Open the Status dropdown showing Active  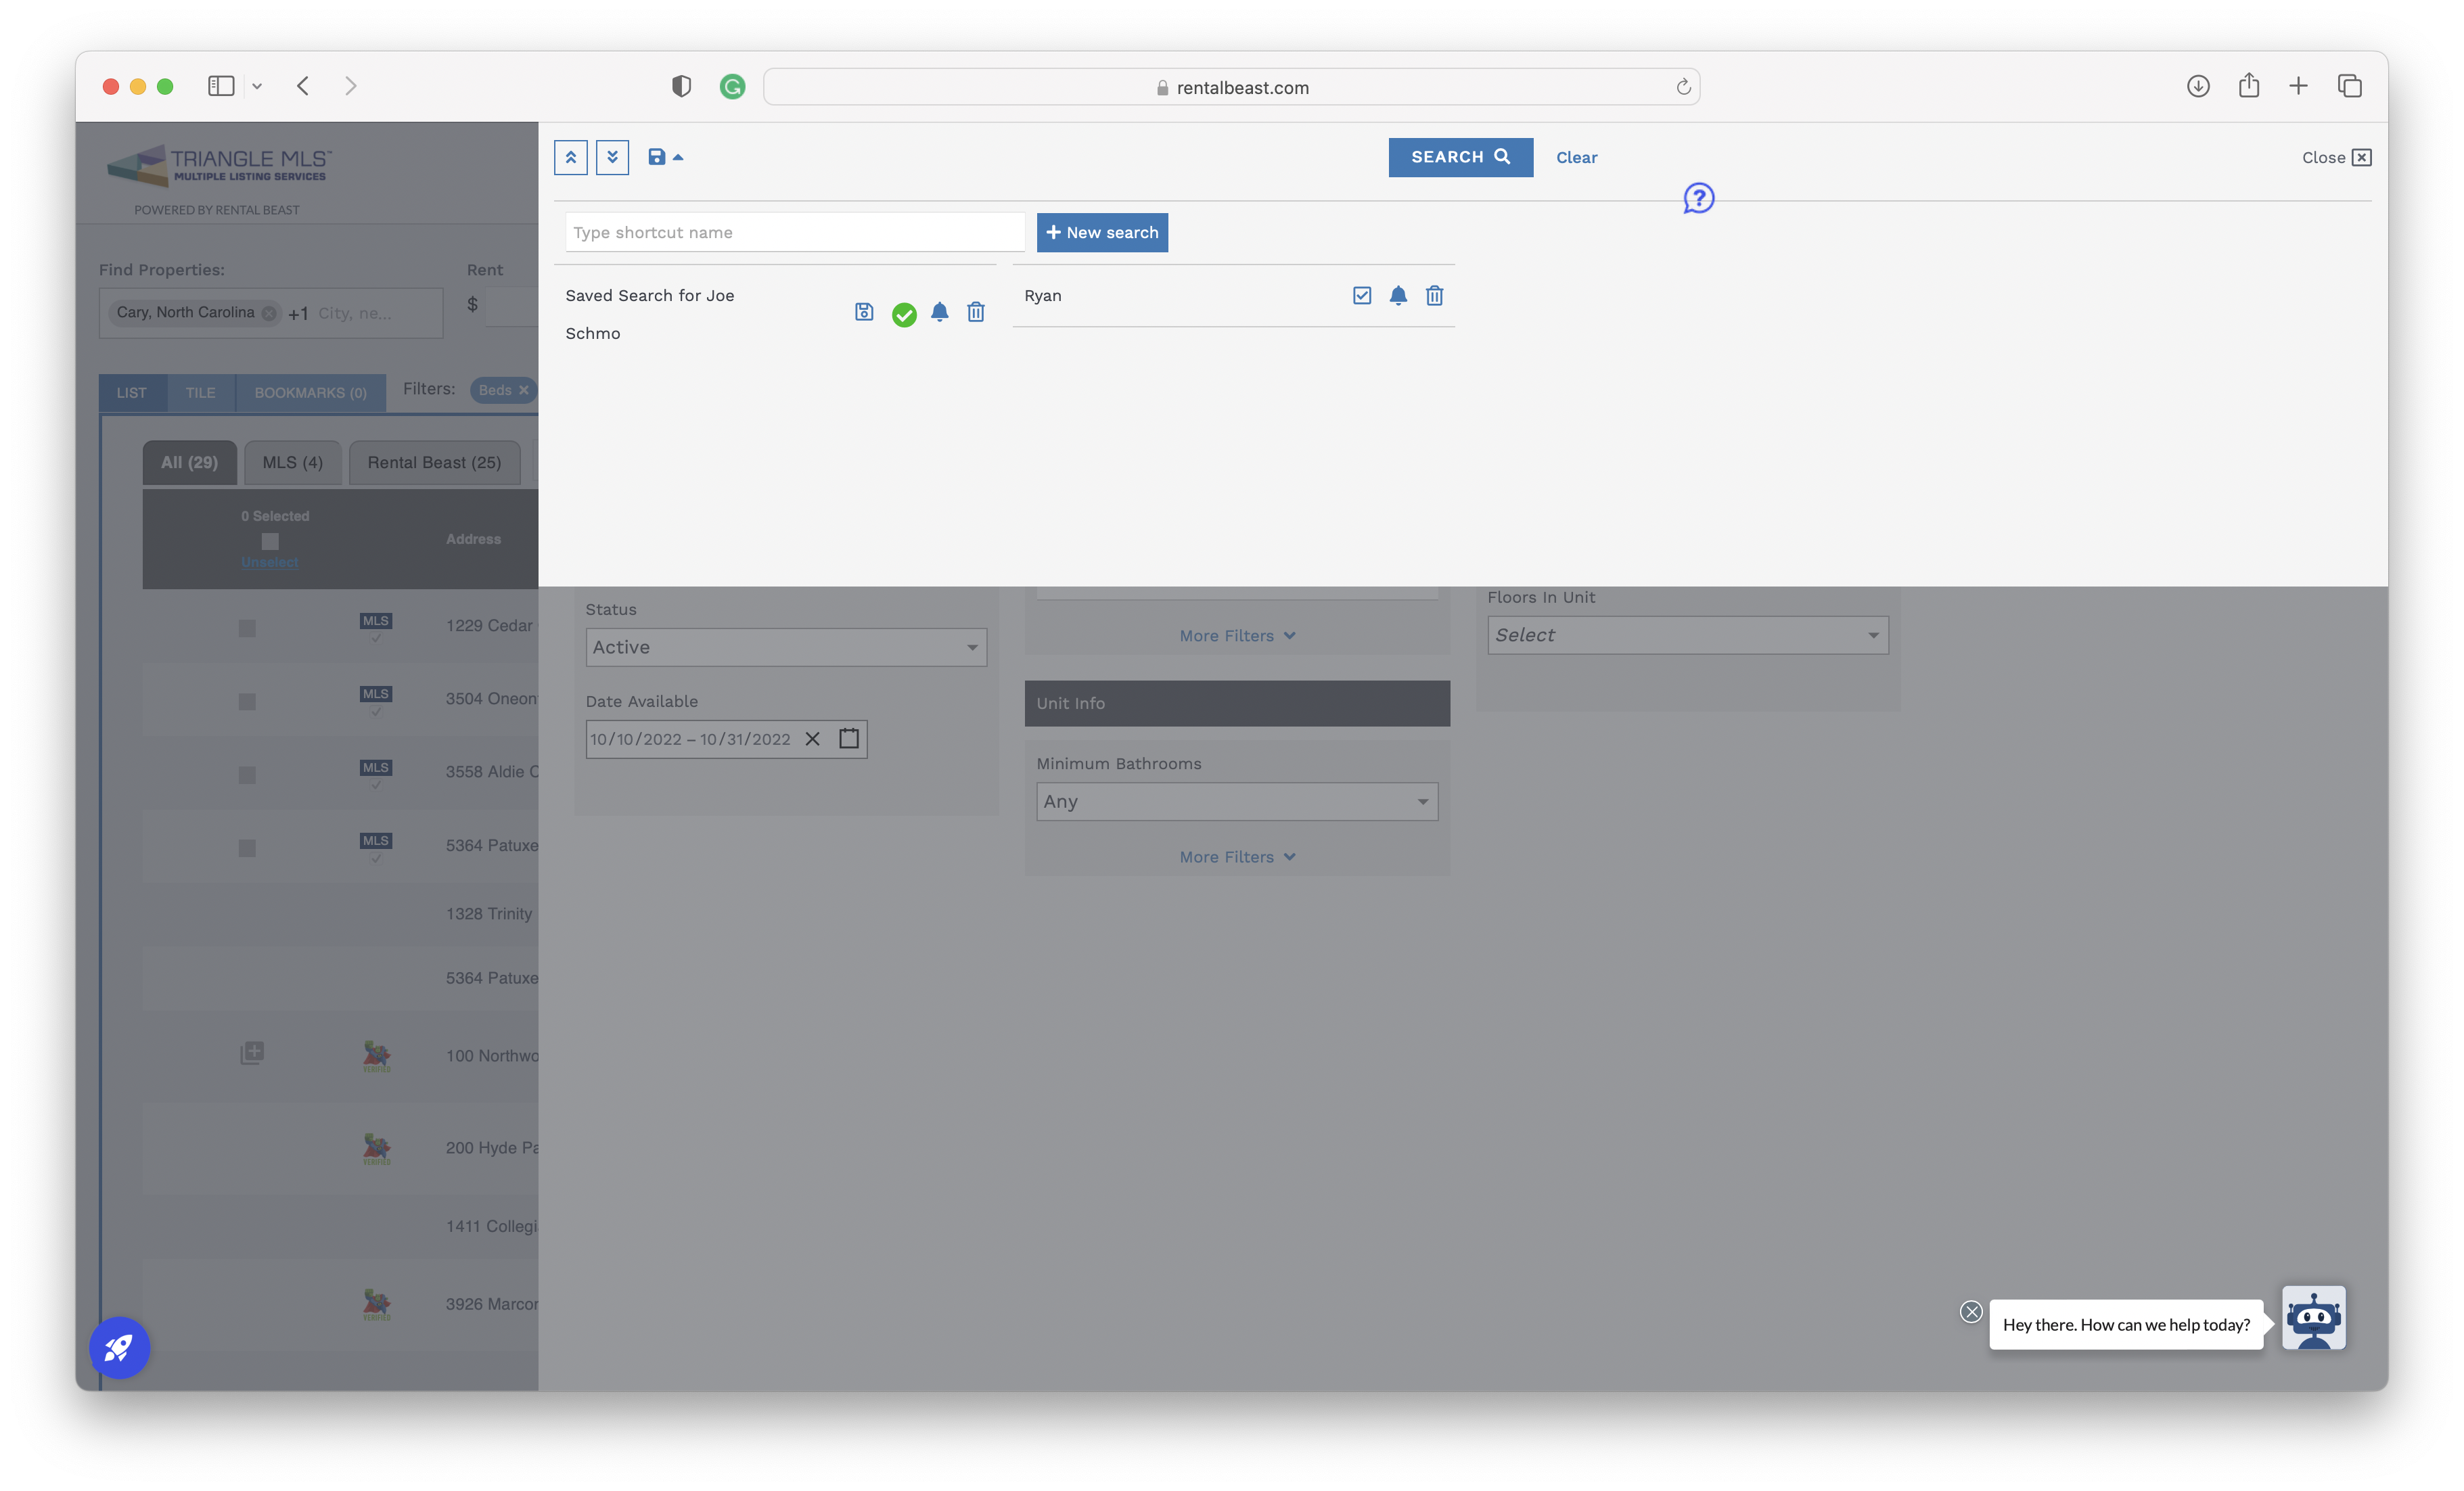(x=786, y=647)
